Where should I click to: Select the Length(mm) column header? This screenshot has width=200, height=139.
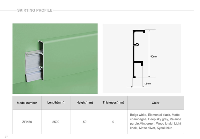pos(56,103)
